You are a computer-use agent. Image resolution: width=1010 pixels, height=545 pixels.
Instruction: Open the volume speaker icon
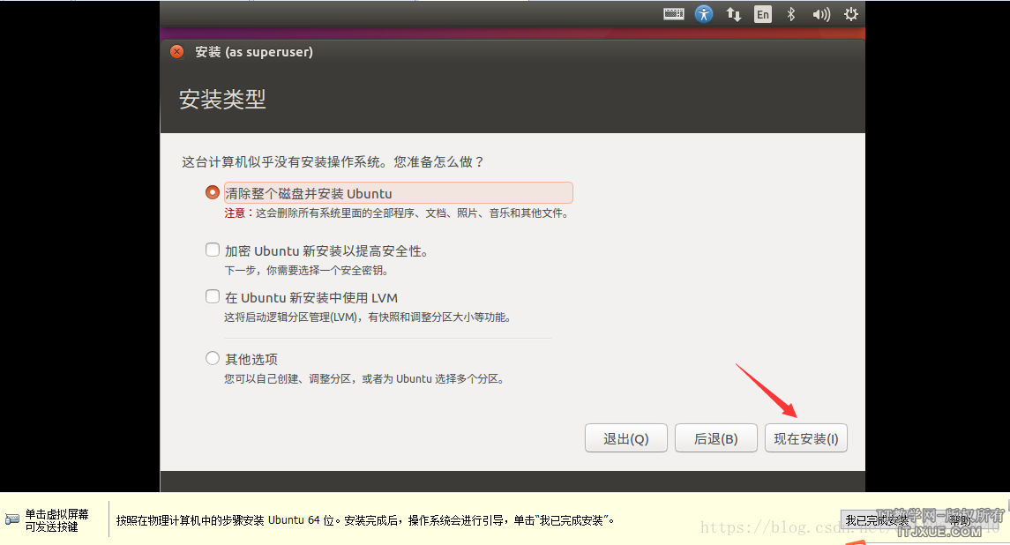[821, 13]
